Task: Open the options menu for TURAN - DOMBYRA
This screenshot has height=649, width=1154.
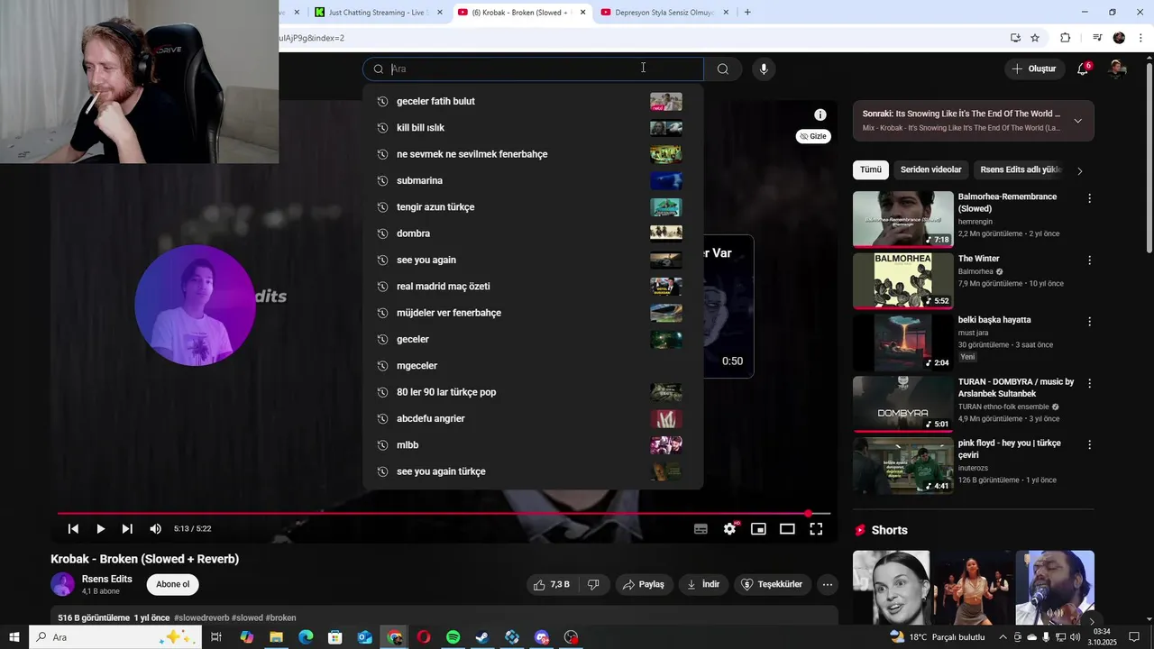Action: coord(1089,383)
